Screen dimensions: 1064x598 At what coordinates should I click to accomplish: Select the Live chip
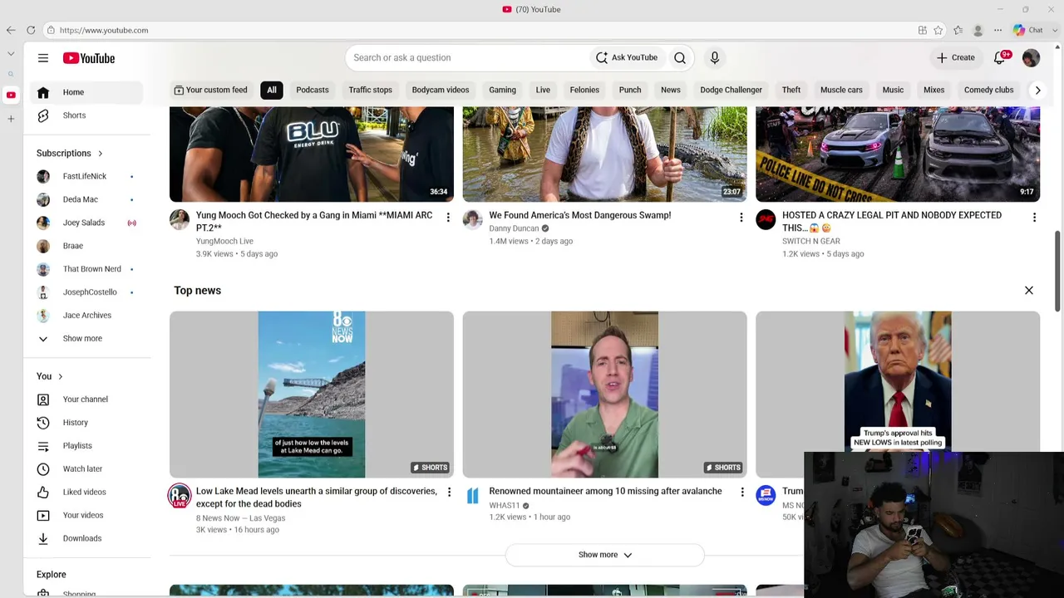point(543,90)
